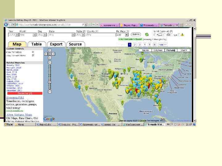Open the Fujita scale dropdown
222x166 pixels.
click(80, 35)
